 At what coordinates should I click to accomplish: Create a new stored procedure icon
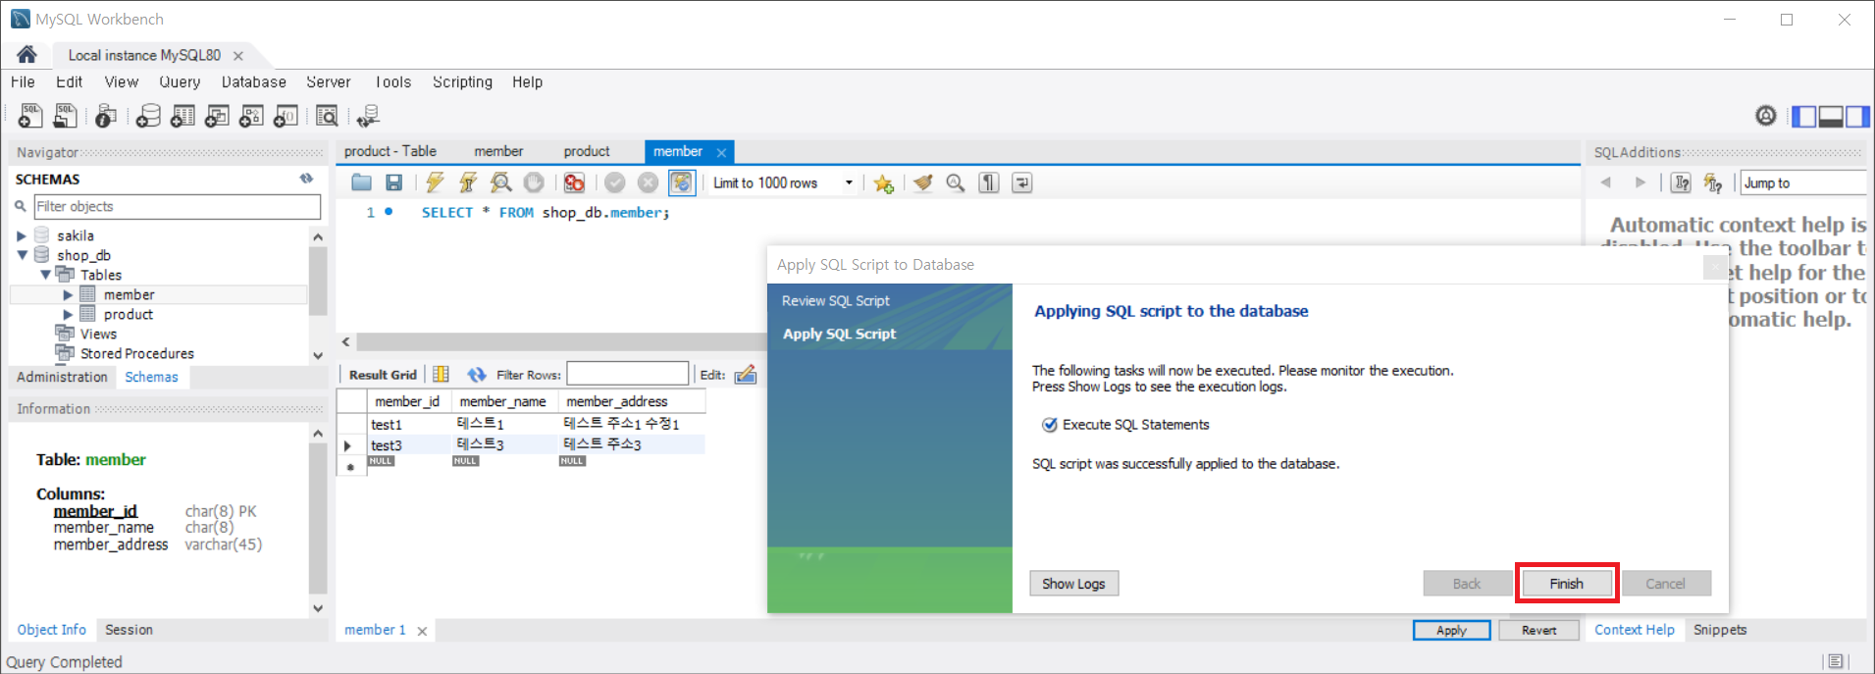point(251,116)
